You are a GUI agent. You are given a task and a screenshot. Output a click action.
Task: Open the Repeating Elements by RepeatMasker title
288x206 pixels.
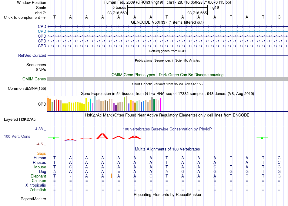point(167,194)
